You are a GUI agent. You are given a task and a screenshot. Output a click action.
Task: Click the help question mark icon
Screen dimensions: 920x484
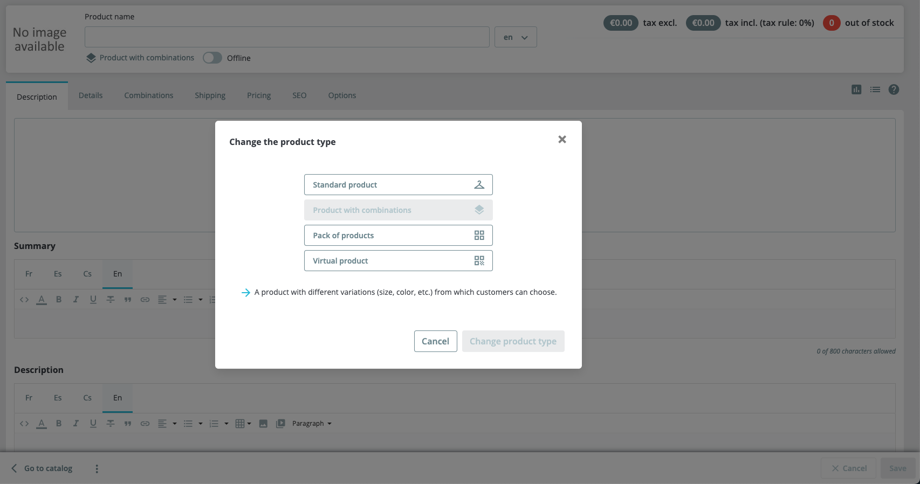click(x=894, y=89)
